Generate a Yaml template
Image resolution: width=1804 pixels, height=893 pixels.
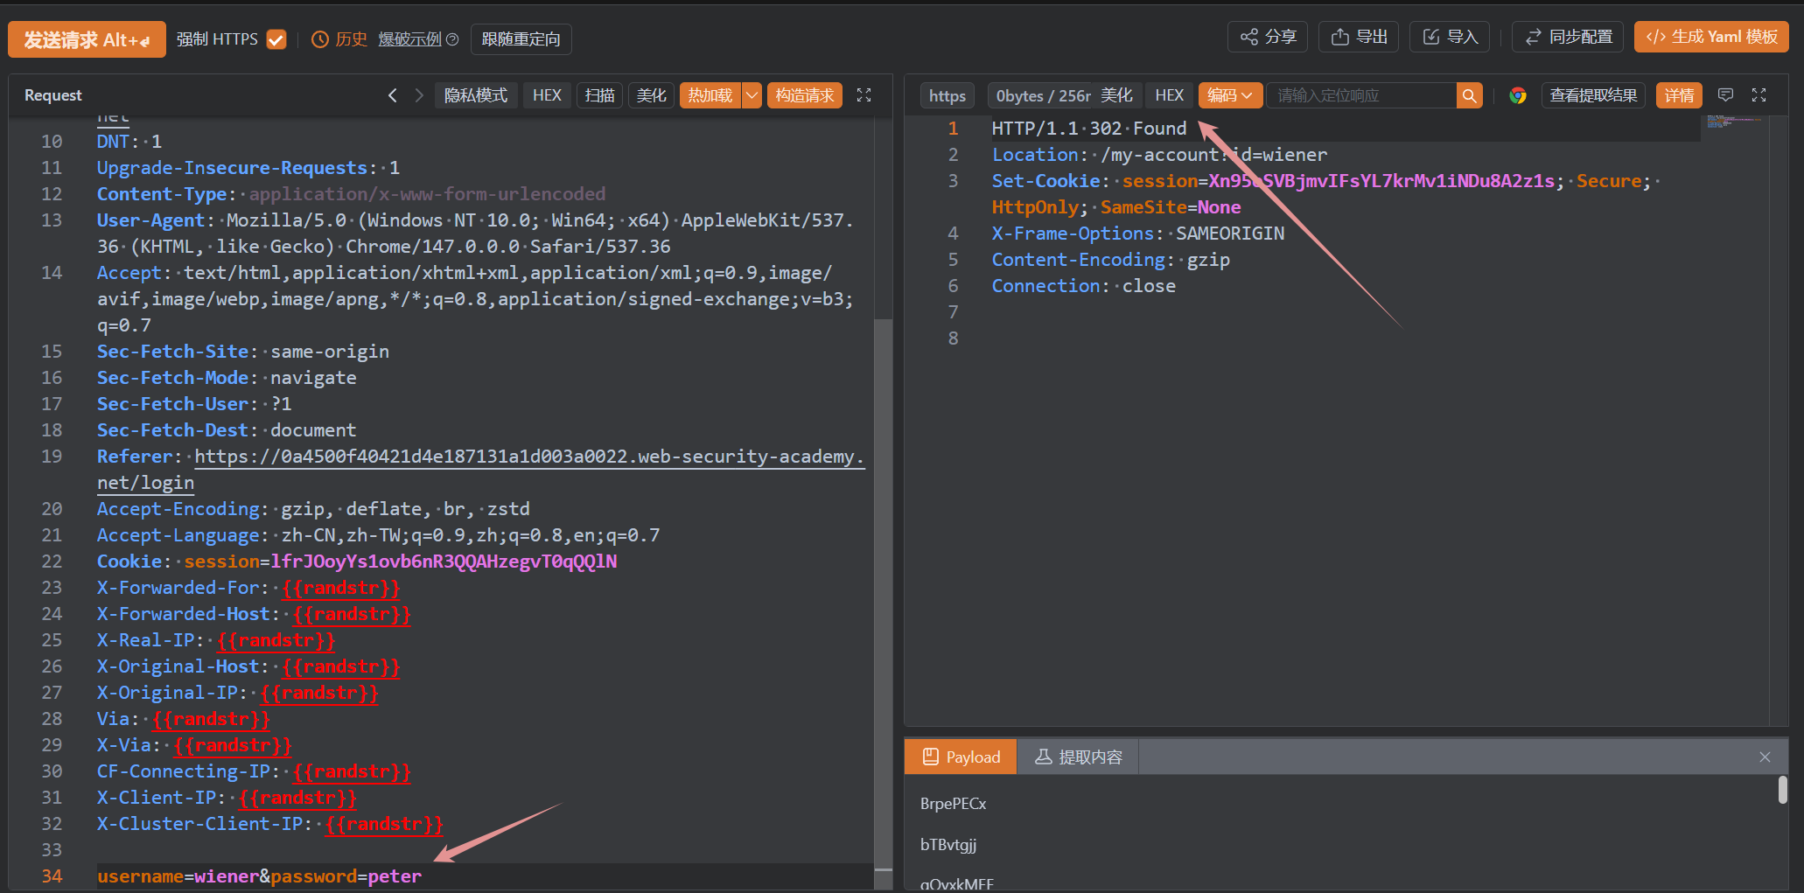coord(1711,37)
